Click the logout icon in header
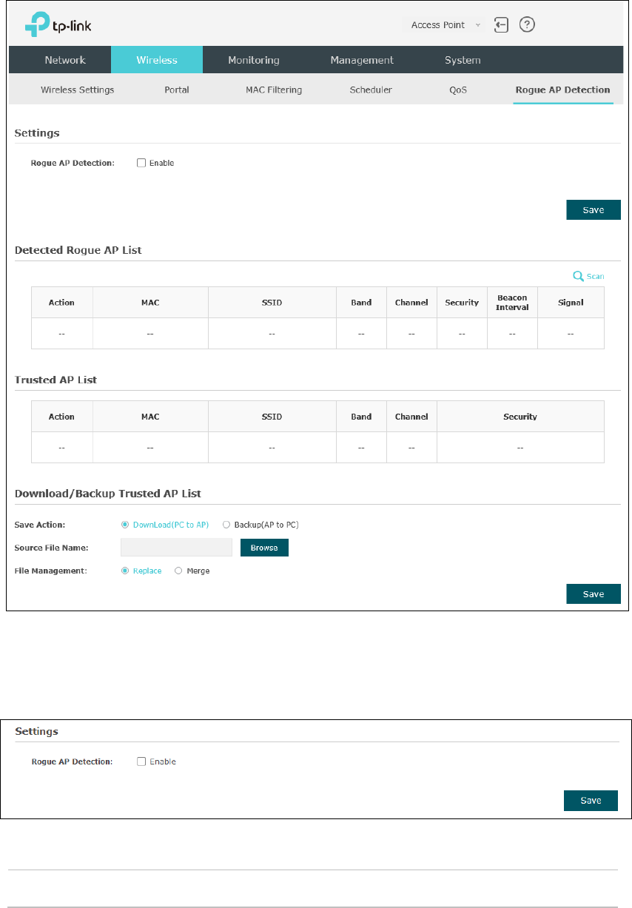The image size is (632, 908). pos(502,24)
